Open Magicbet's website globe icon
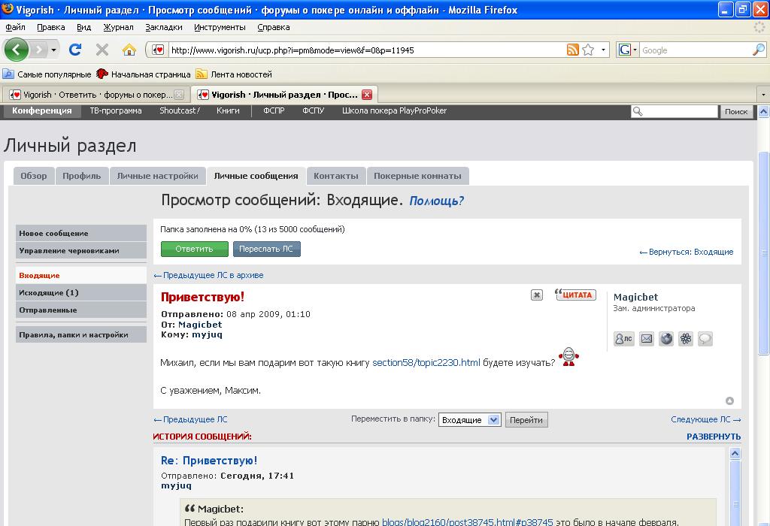 (666, 339)
